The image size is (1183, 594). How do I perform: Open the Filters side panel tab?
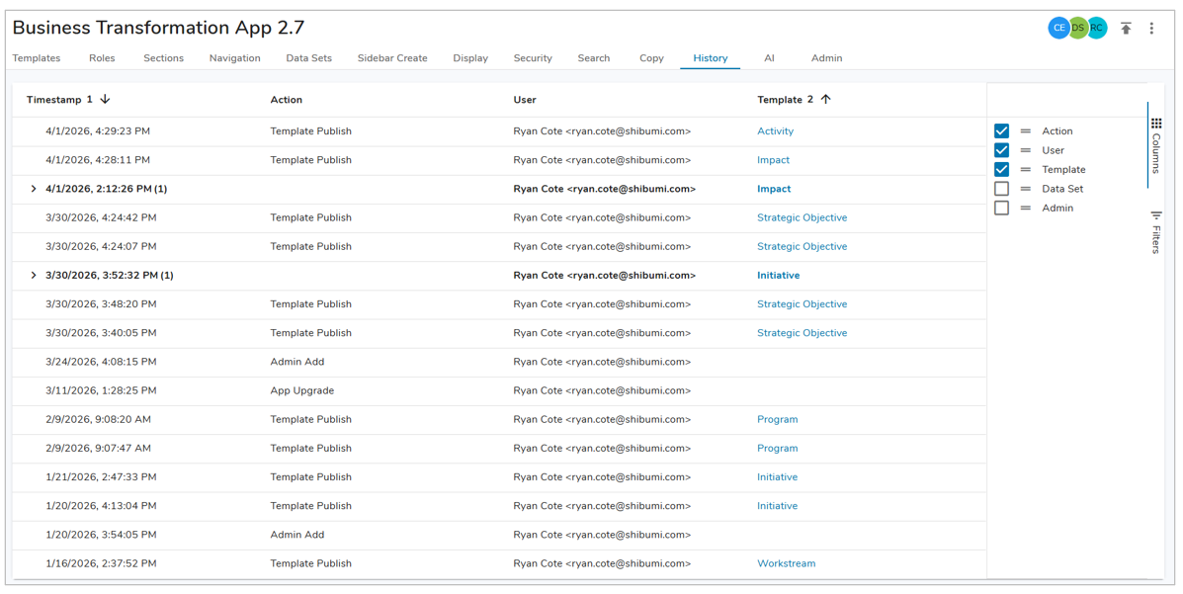click(x=1155, y=232)
